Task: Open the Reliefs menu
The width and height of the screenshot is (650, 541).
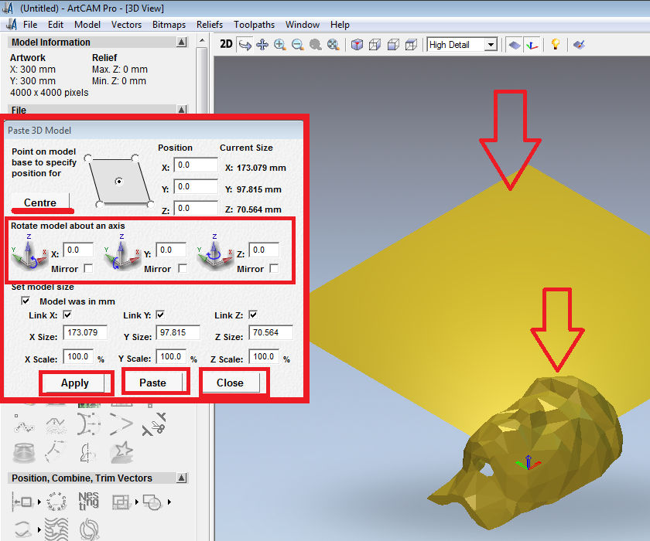Action: [210, 25]
